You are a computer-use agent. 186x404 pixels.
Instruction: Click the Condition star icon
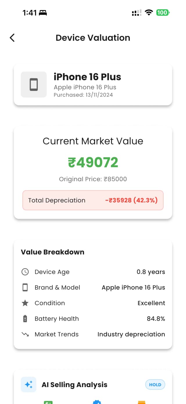point(25,303)
